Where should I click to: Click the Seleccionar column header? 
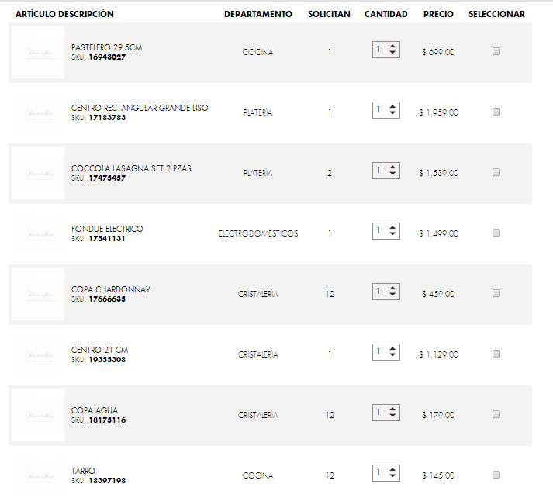(496, 14)
